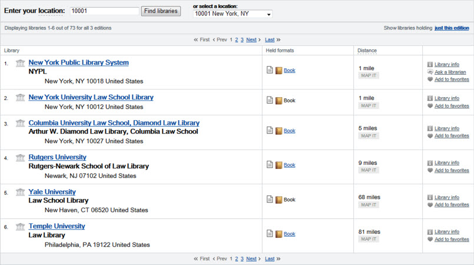Add Temple University to favorites
The height and width of the screenshot is (265, 474).
tap(452, 239)
